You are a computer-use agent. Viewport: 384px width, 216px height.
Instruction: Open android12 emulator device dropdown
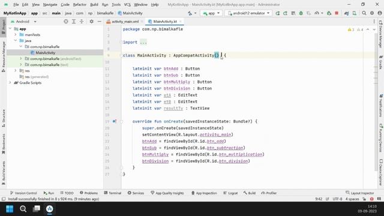point(248,13)
